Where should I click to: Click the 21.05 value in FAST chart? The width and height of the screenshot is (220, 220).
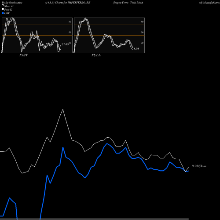(65, 44)
